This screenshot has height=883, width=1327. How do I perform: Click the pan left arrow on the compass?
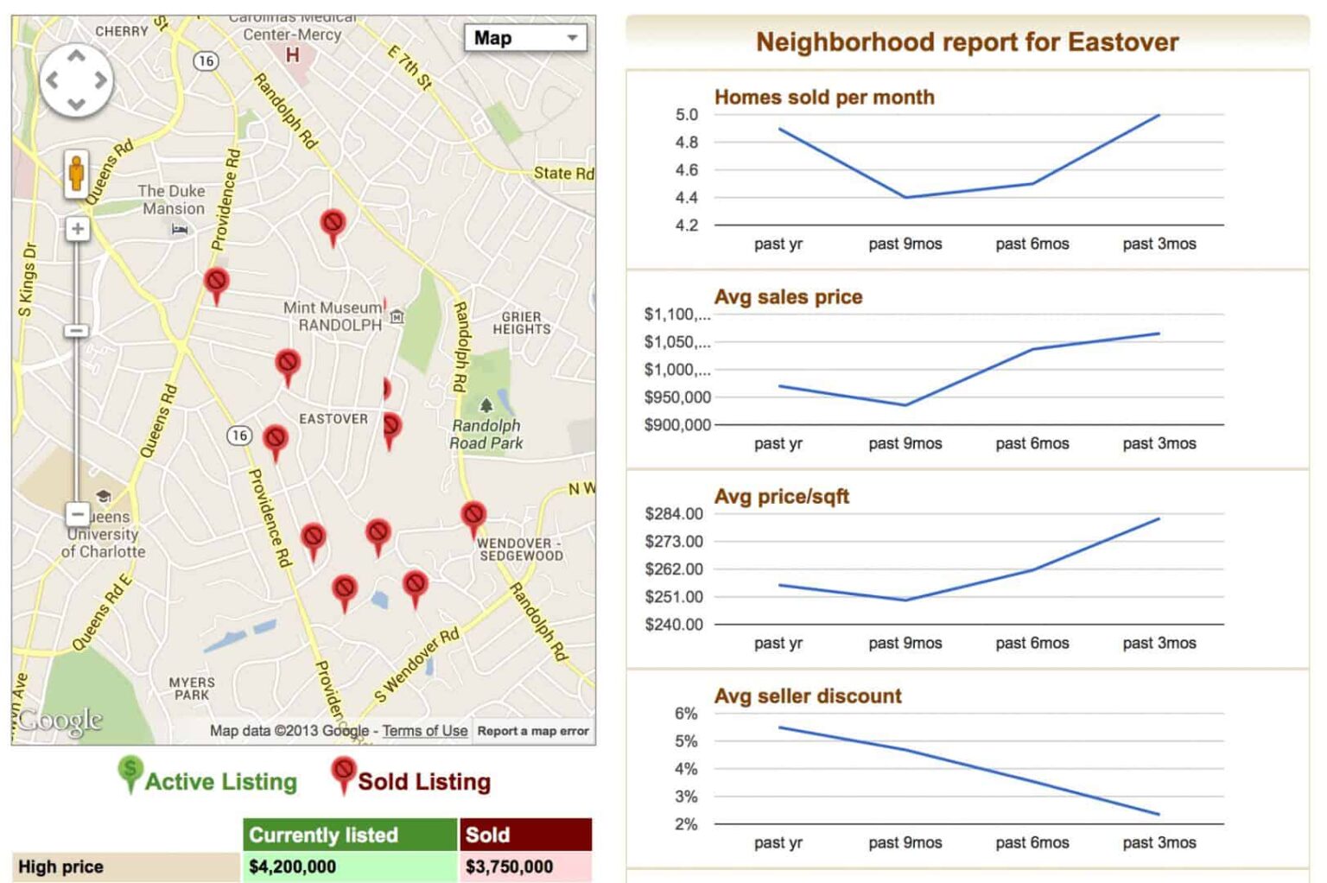pyautogui.click(x=54, y=78)
